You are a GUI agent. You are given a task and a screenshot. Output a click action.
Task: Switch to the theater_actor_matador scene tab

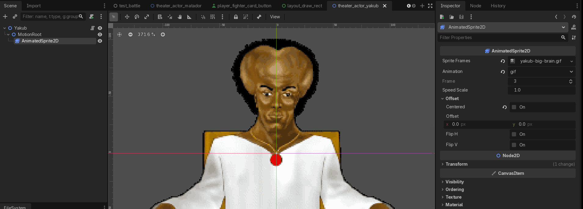[176, 6]
